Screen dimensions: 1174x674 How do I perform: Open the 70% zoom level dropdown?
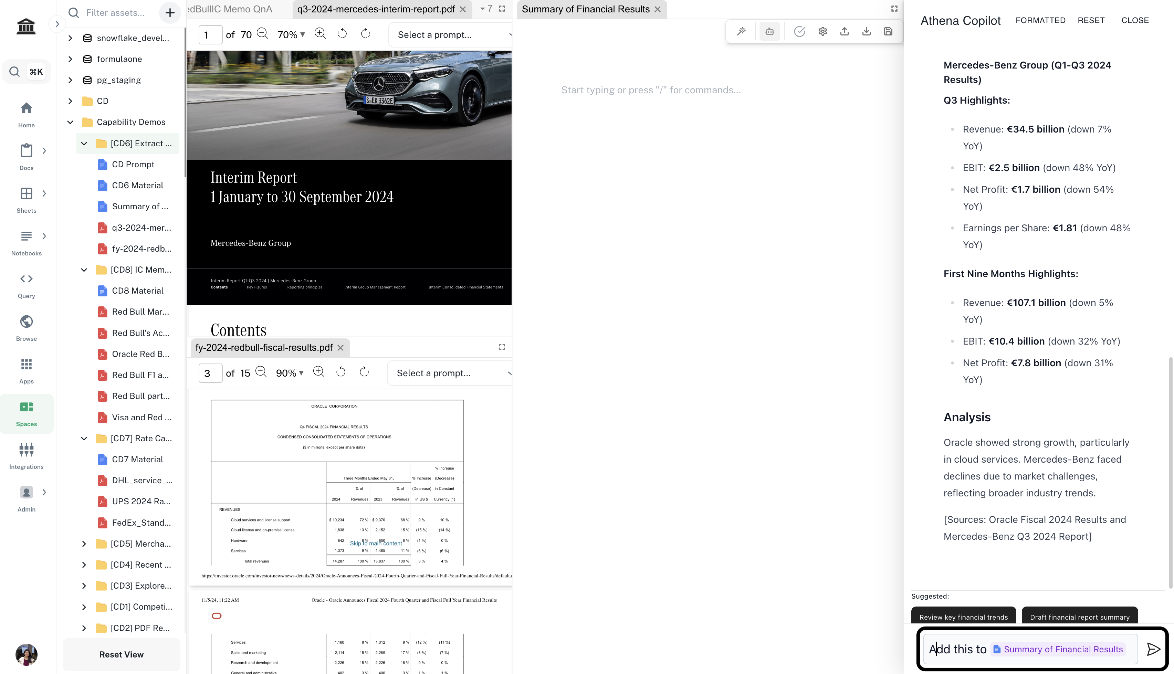coord(291,35)
